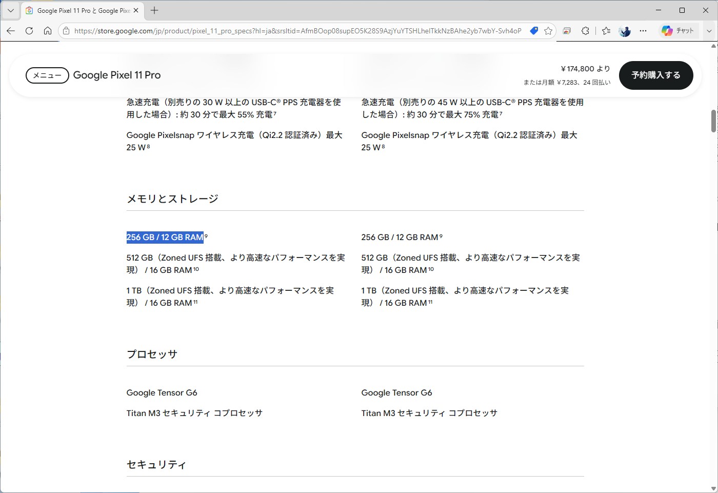Click right column Google Tensor G6
The height and width of the screenshot is (493, 718).
click(396, 392)
